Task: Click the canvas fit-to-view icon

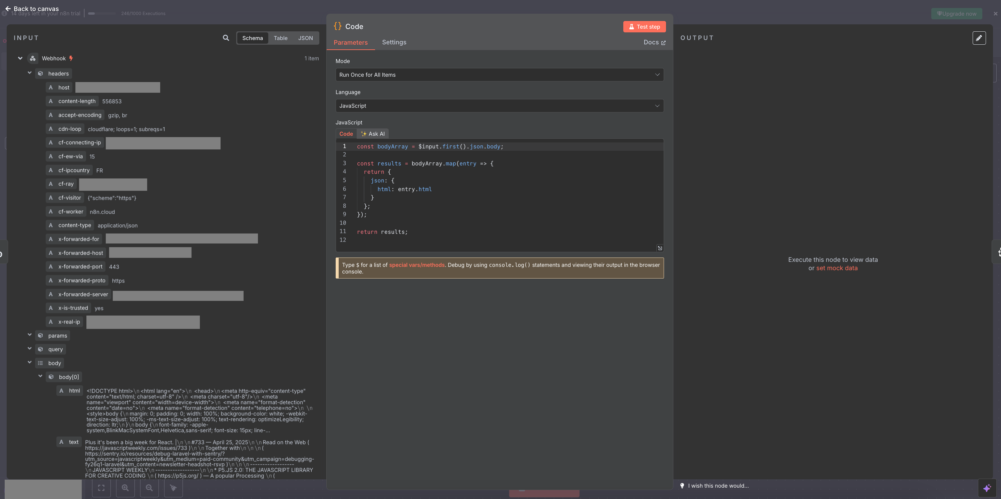Action: tap(101, 488)
